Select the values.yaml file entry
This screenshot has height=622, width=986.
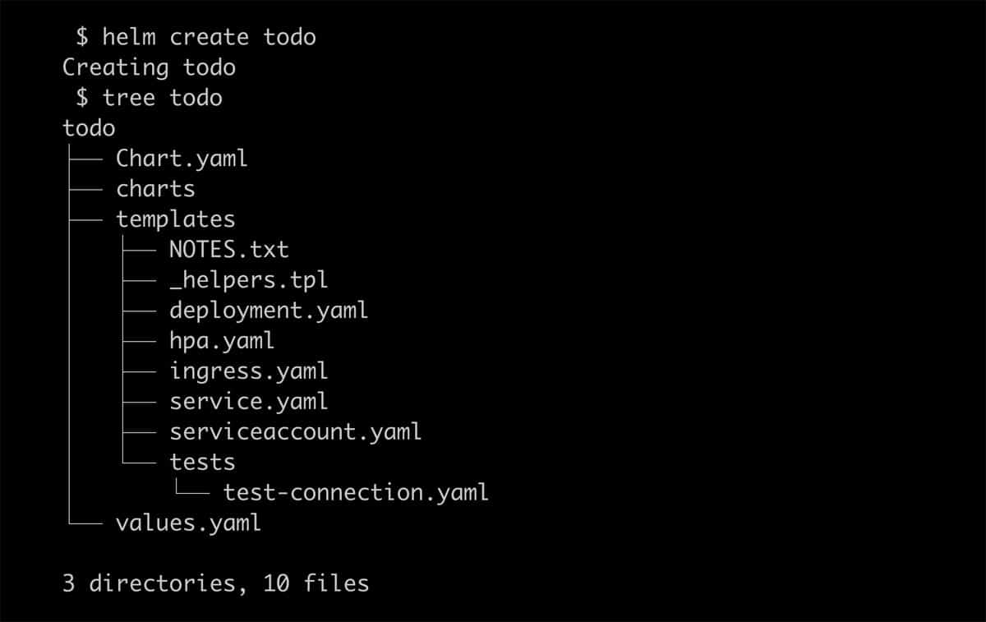(188, 523)
